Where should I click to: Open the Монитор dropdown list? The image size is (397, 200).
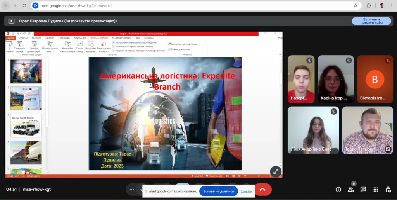pyautogui.click(x=194, y=44)
